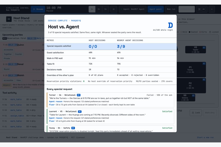
Task: Open the mark_table B4 dirty entry
Action: pos(22,121)
